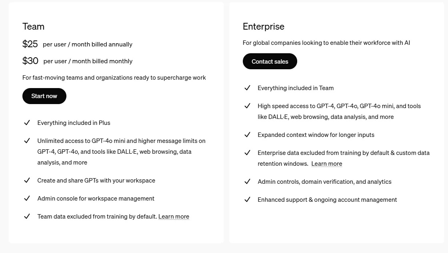The width and height of the screenshot is (448, 253).
Task: Select the checkmark beside 'Enhanced support & ongoing account management'
Action: (247, 199)
